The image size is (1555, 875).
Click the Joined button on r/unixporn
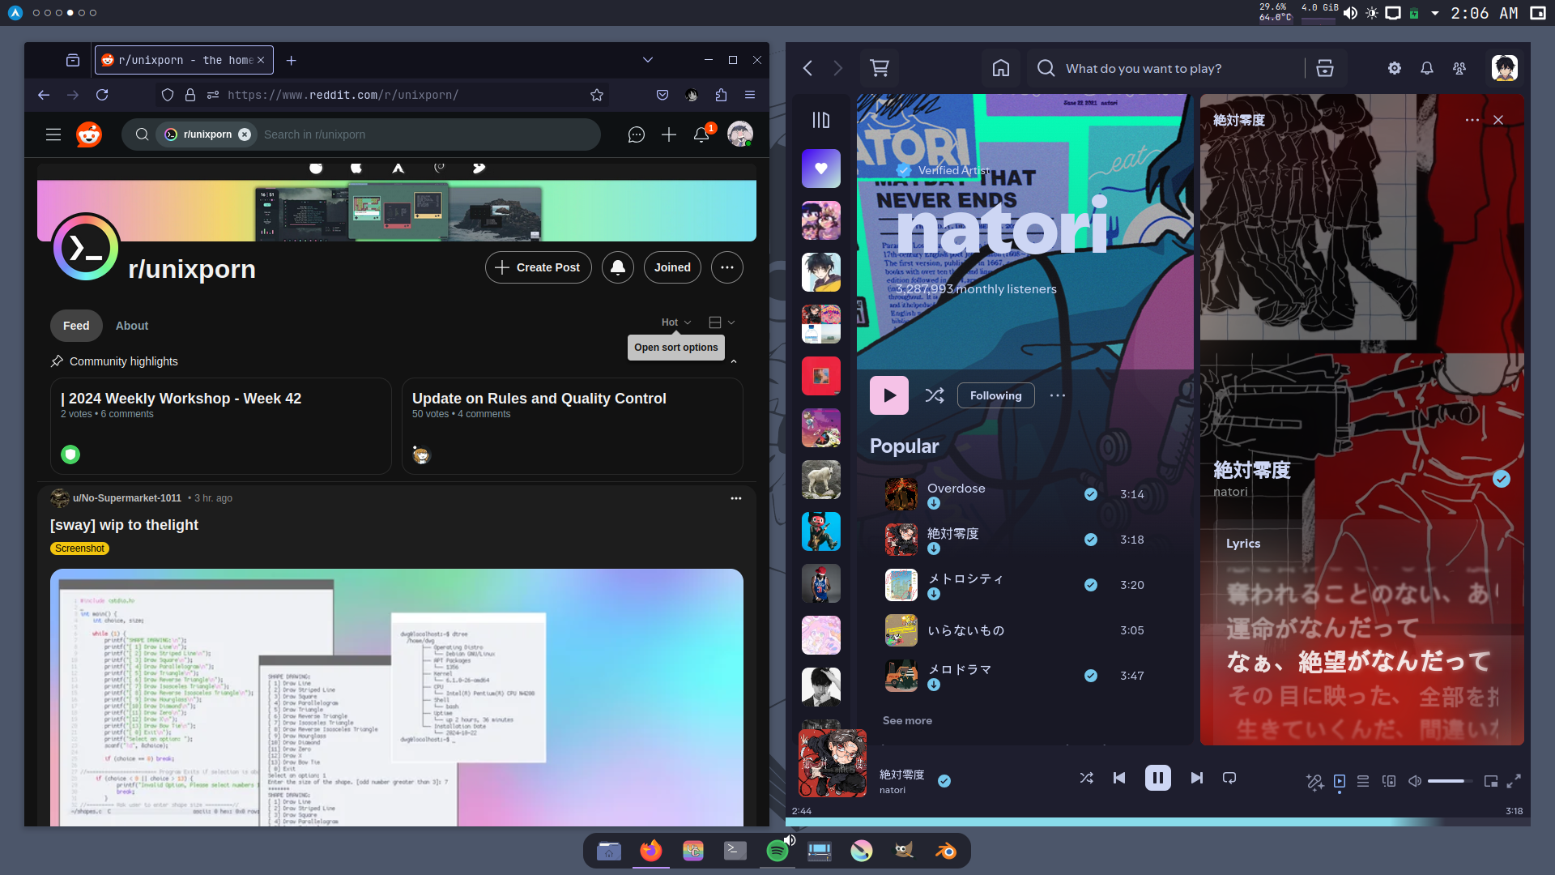pyautogui.click(x=673, y=267)
